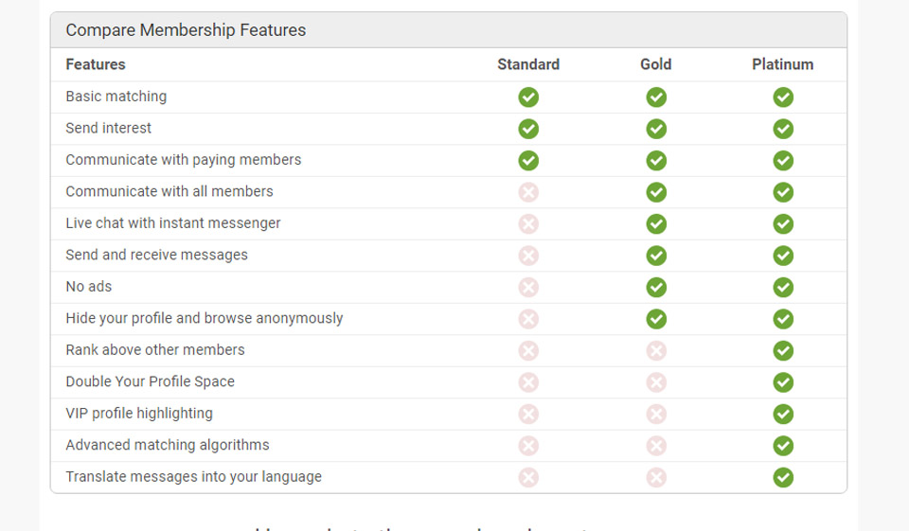Image resolution: width=909 pixels, height=531 pixels.
Task: Click Platinum check for Advanced matching algorithms
Action: pyautogui.click(x=783, y=446)
